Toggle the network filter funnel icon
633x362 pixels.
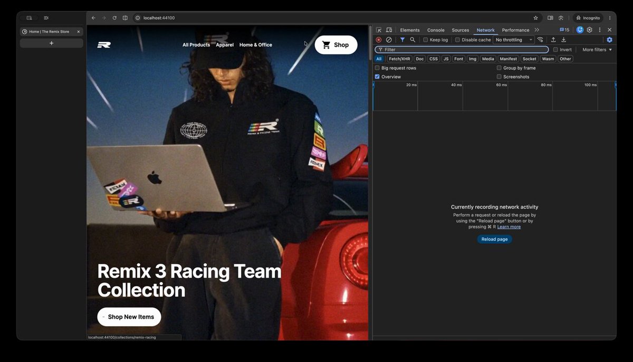[x=402, y=40]
